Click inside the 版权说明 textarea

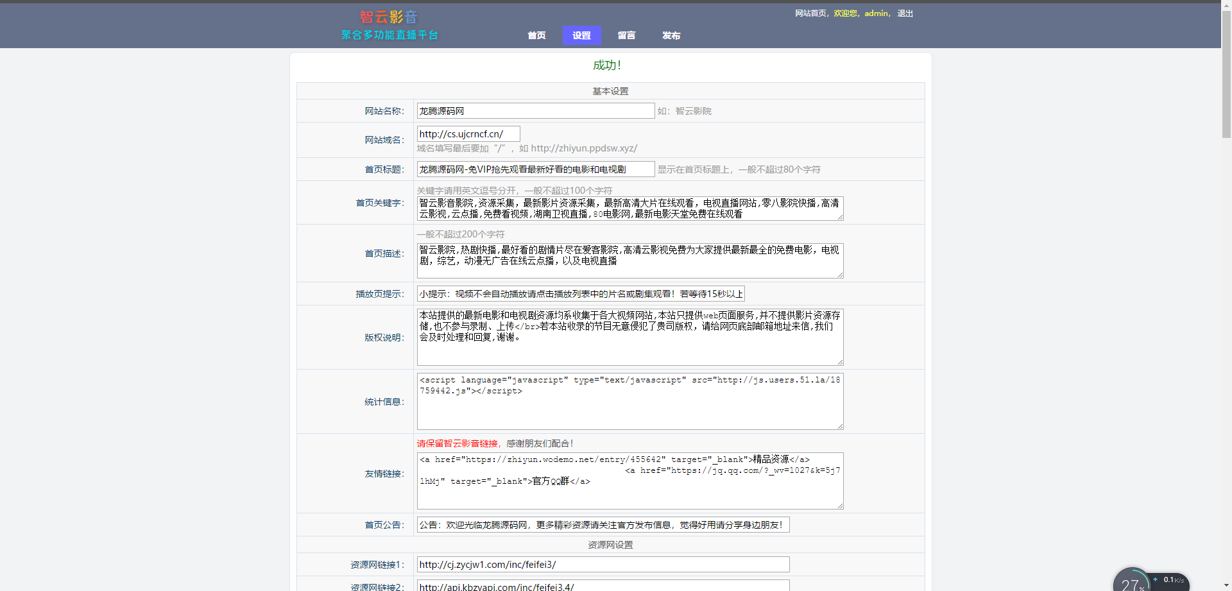(x=630, y=338)
